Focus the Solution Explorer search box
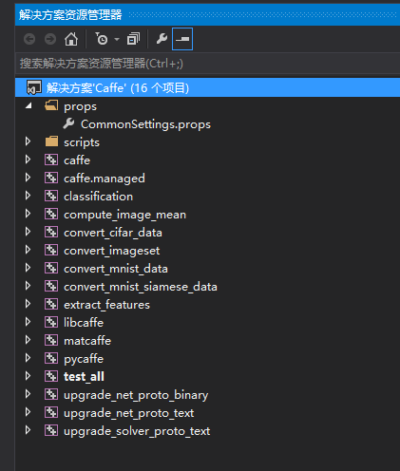This screenshot has width=400, height=471. point(207,64)
